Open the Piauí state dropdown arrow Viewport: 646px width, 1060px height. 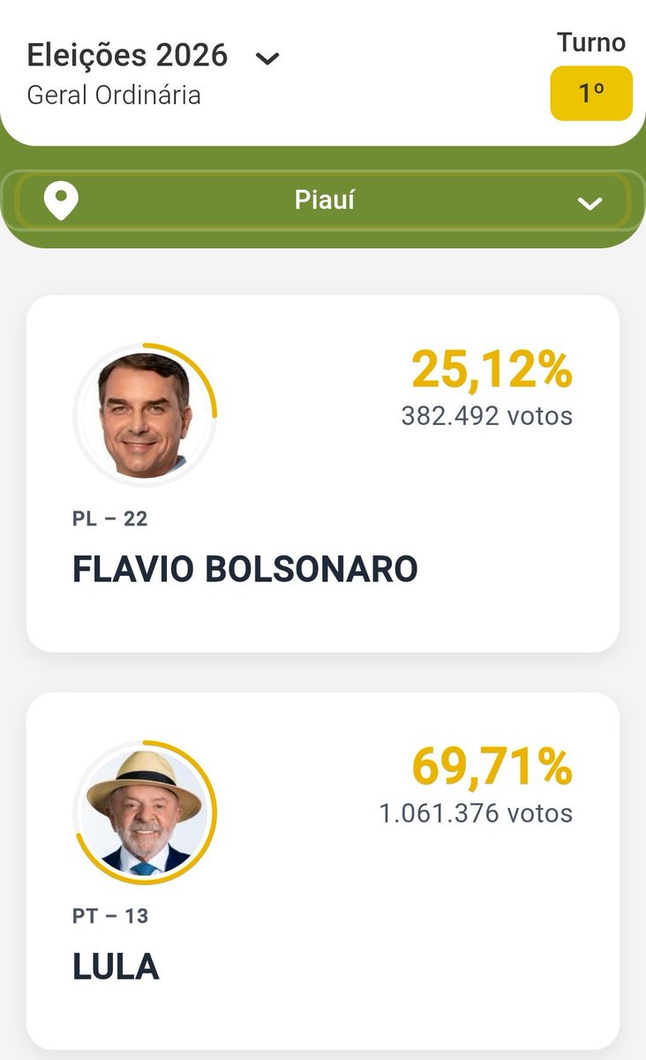pyautogui.click(x=590, y=204)
